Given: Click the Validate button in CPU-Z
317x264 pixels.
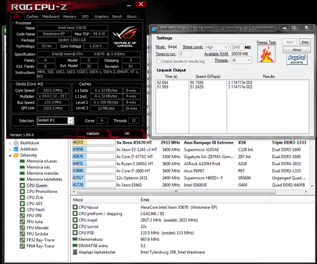Looking at the screenshot, I should click(x=92, y=134).
